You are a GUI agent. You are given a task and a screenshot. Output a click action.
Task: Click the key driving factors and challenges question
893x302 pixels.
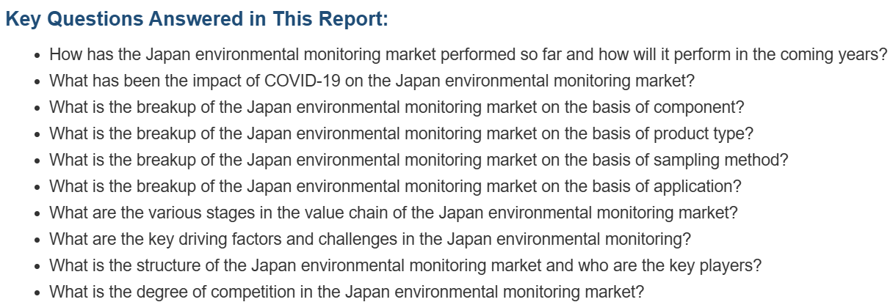pyautogui.click(x=370, y=239)
